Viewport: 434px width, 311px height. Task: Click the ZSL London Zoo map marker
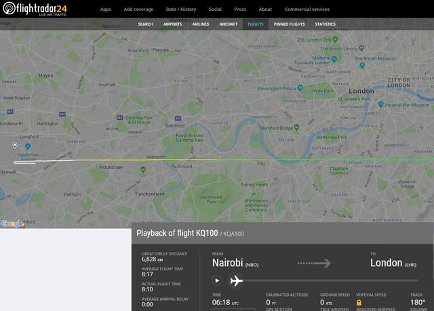[335, 39]
